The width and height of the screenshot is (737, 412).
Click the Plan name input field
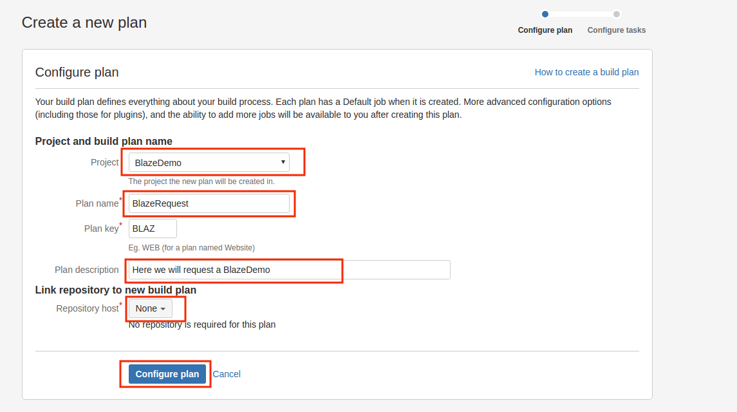209,203
